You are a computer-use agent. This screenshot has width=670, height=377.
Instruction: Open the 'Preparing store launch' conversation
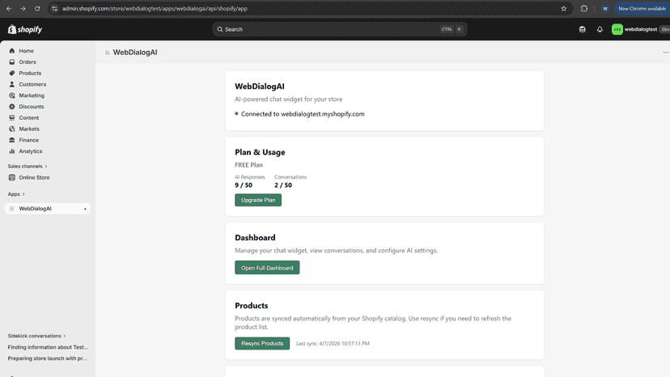point(48,358)
